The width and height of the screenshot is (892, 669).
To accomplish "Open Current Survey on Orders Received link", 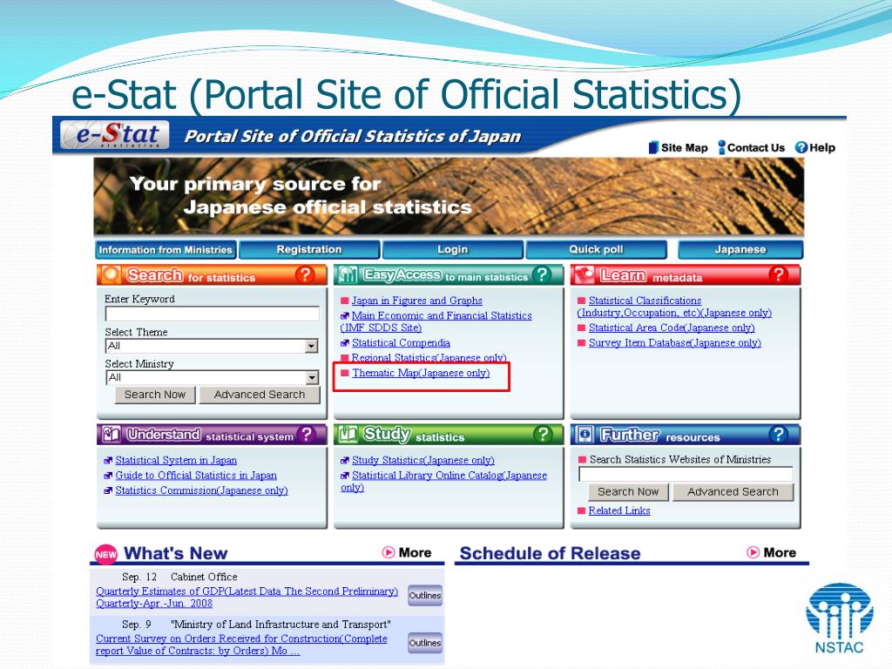I will coord(241,645).
